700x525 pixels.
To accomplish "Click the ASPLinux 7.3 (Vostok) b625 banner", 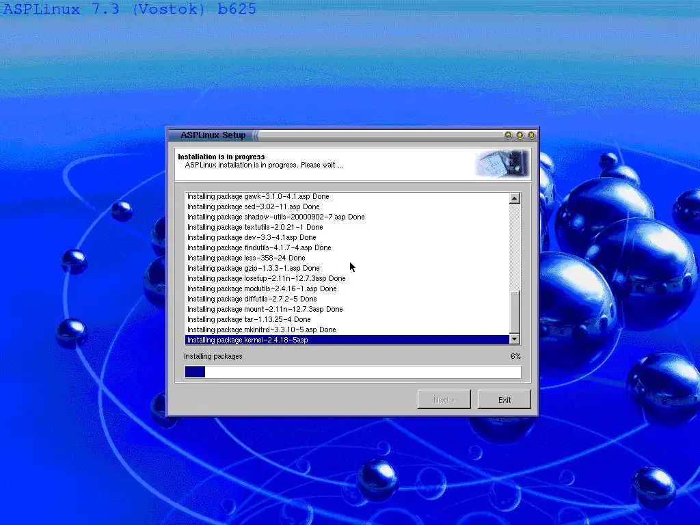I will [129, 9].
